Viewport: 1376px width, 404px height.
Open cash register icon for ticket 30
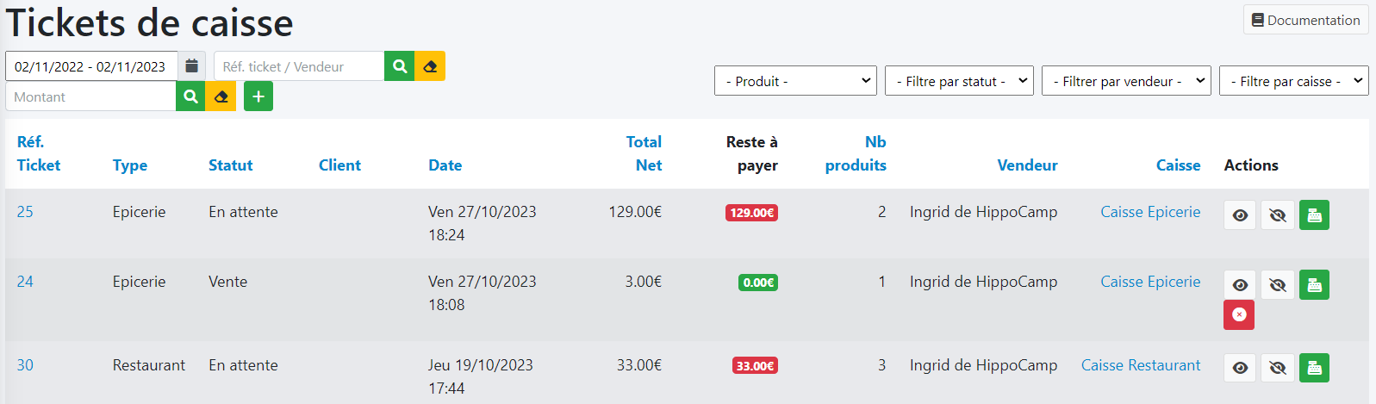1314,368
